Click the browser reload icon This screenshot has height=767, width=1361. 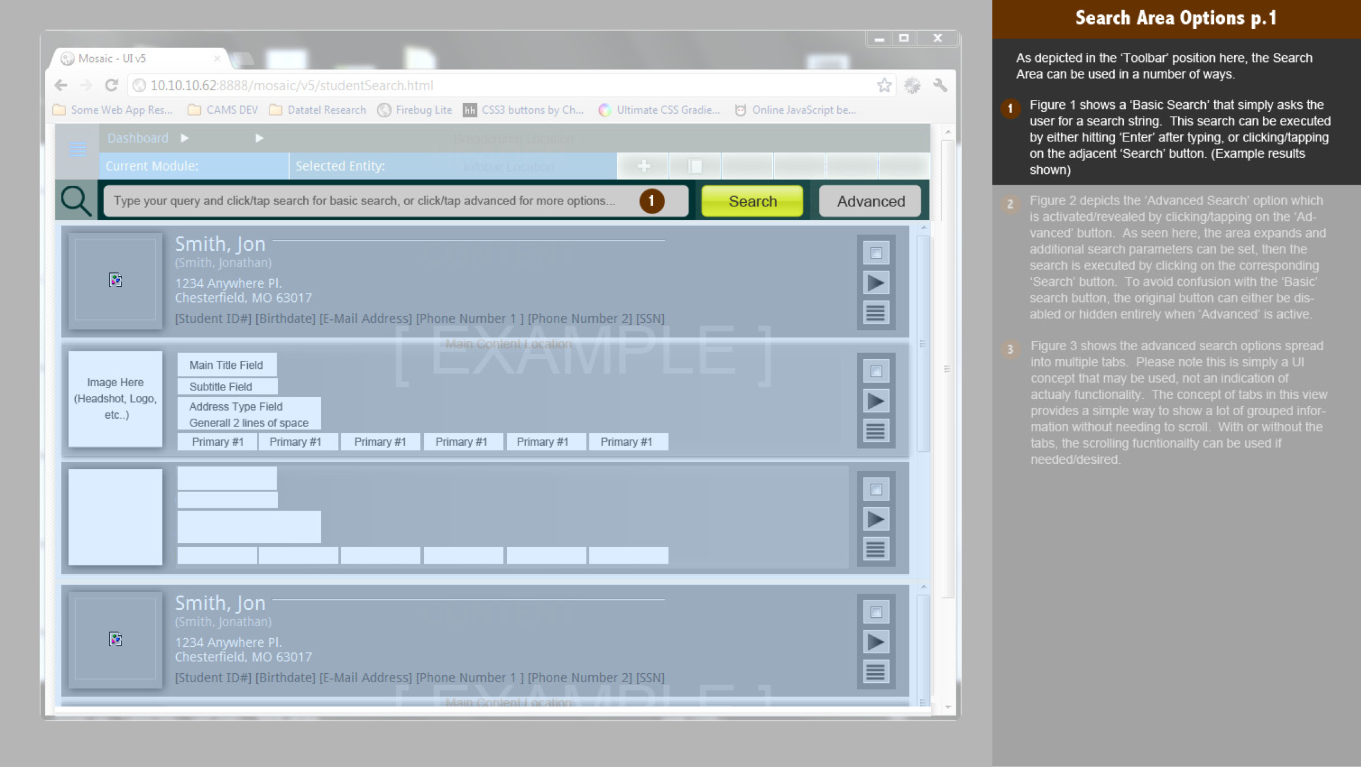pyautogui.click(x=111, y=85)
